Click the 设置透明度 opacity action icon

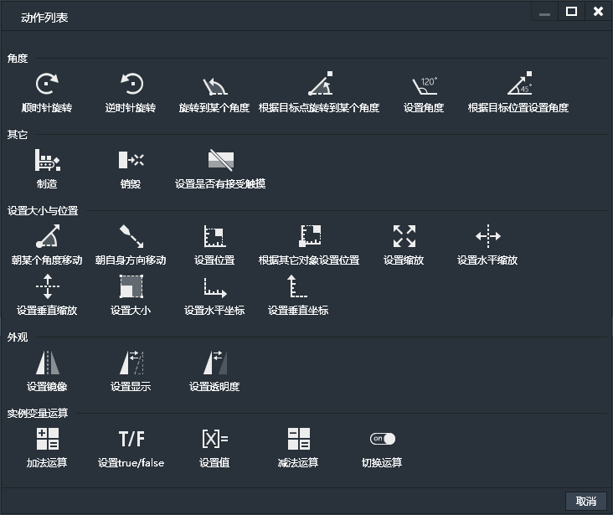[x=214, y=363]
